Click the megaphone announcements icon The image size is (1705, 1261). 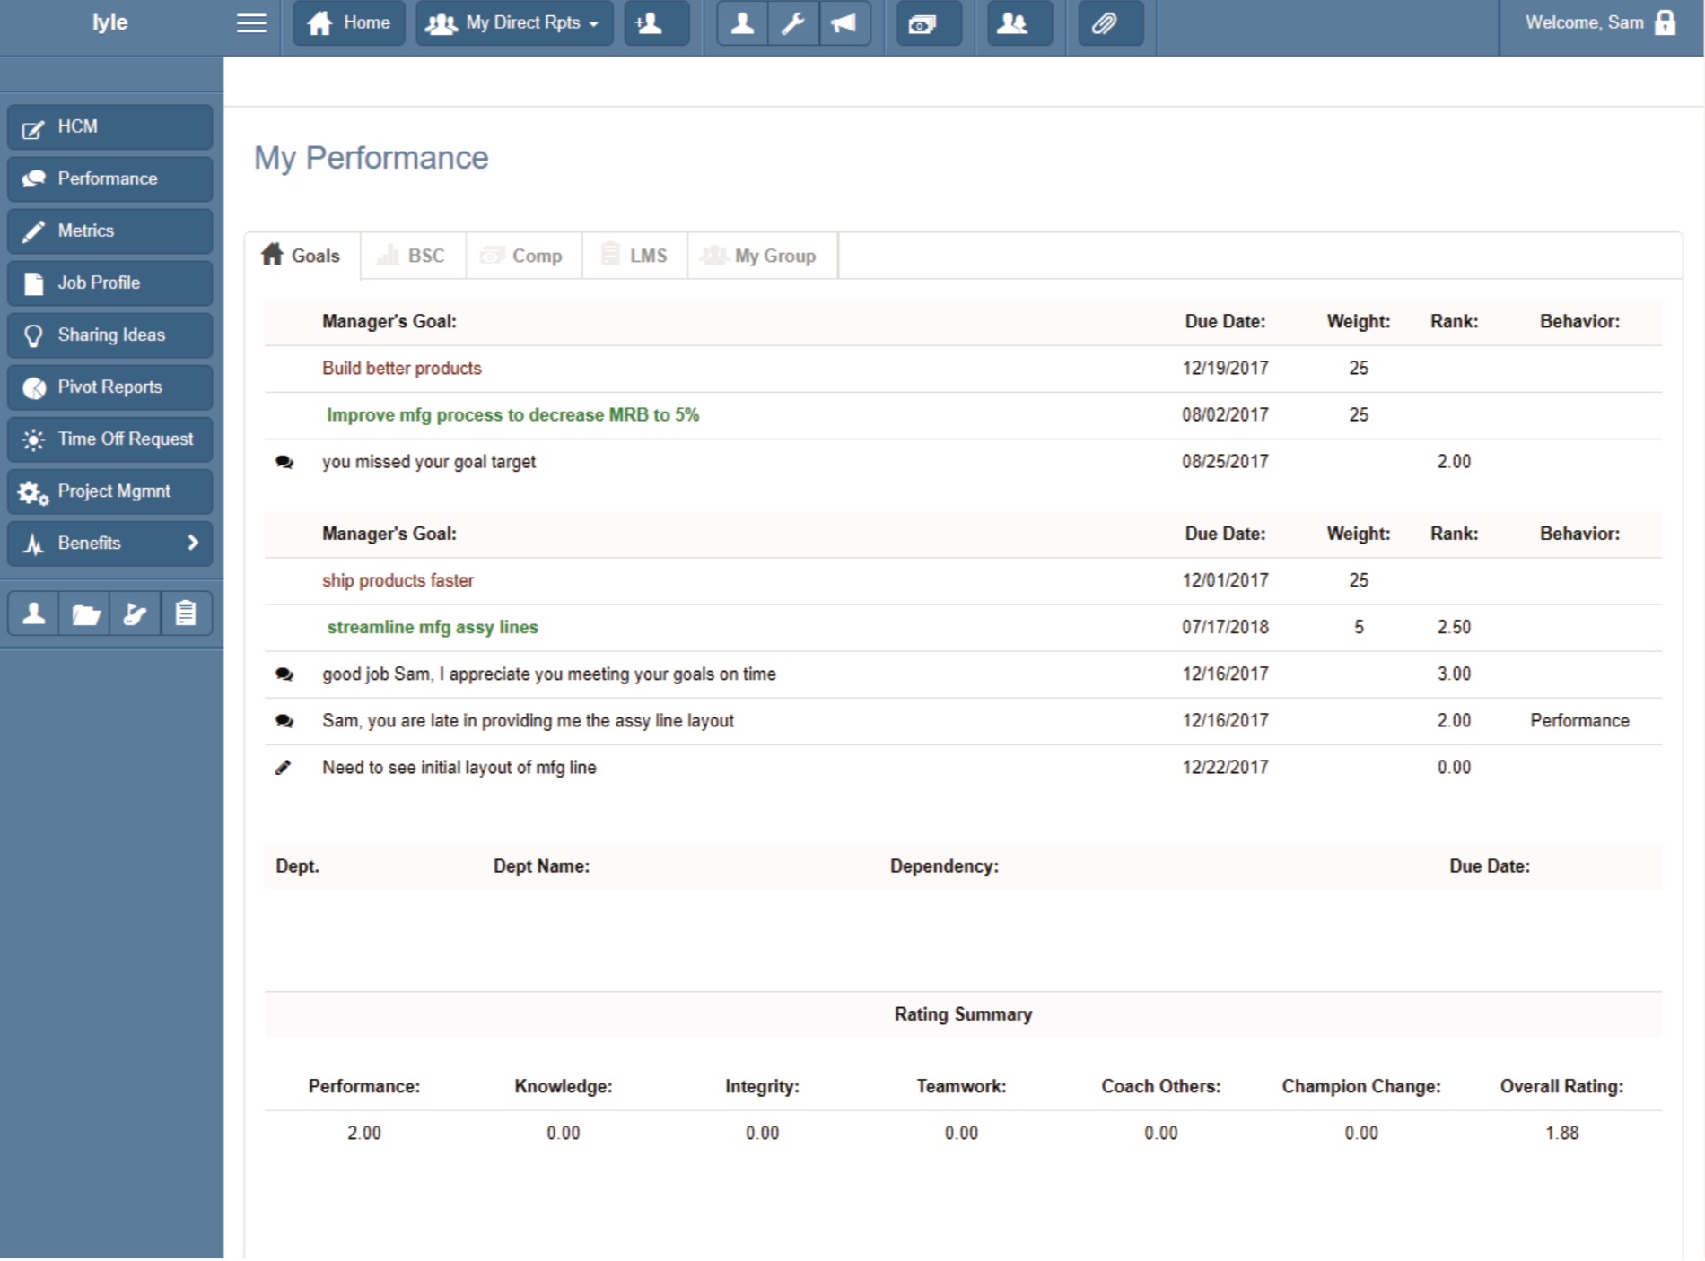pos(844,23)
